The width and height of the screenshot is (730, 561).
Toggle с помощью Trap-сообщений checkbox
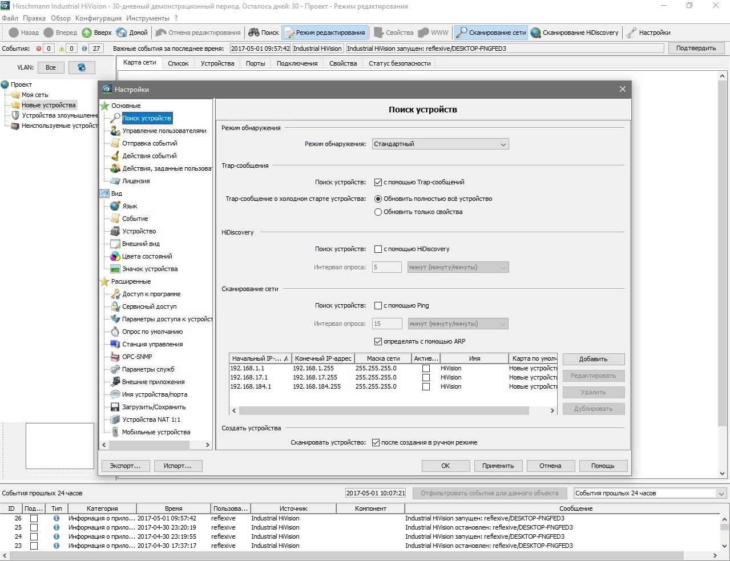point(378,182)
